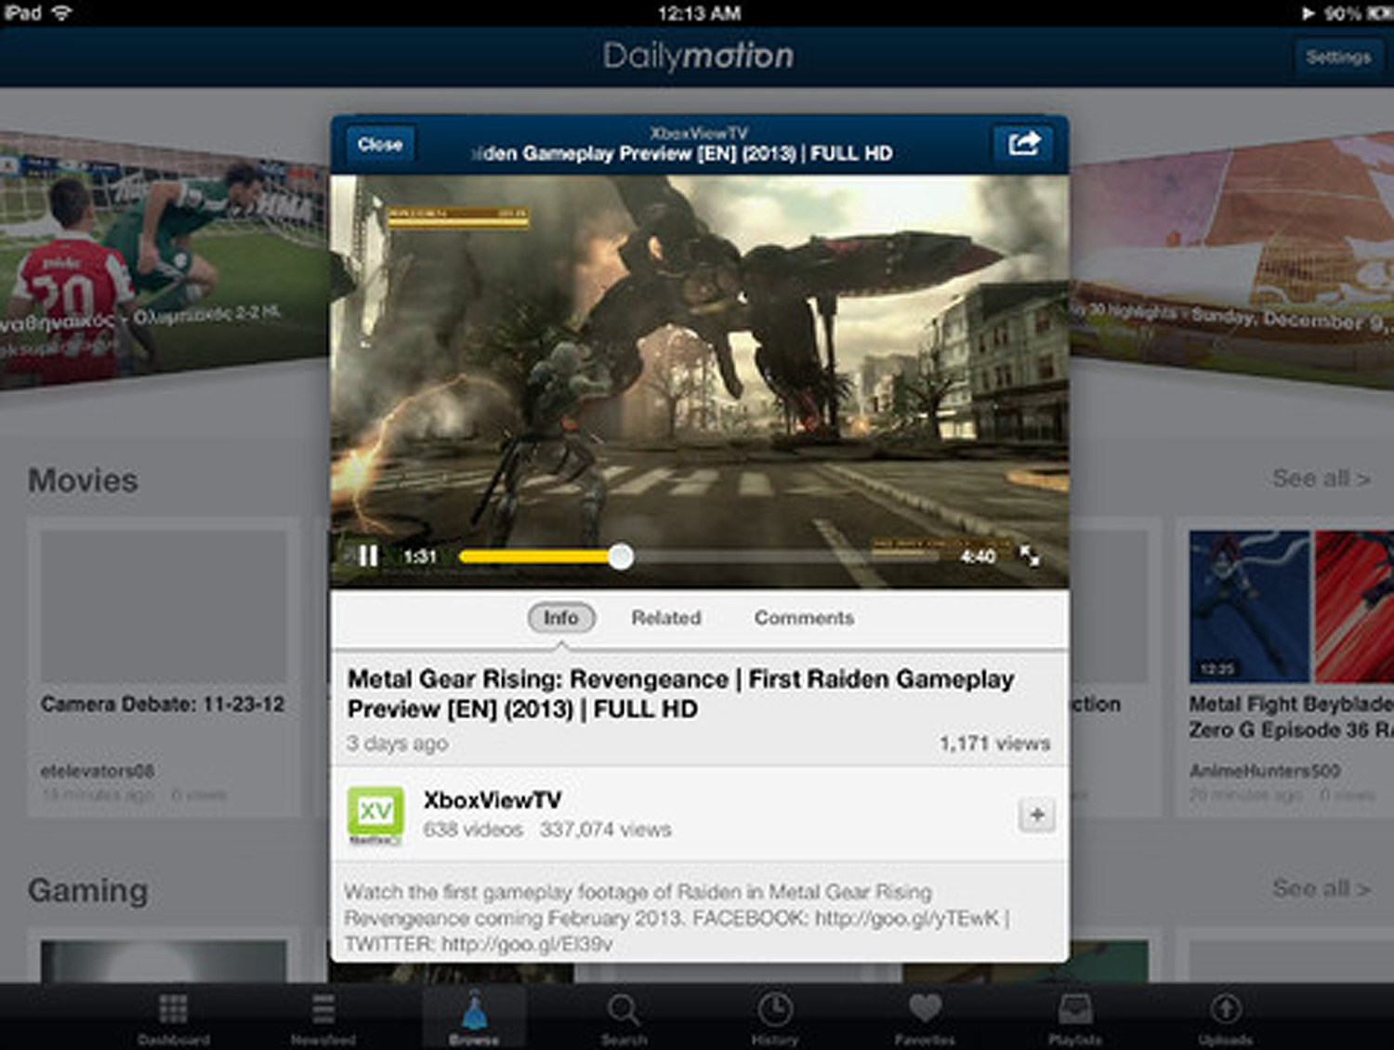
Task: Expand Gaming with See all
Action: 1321,889
